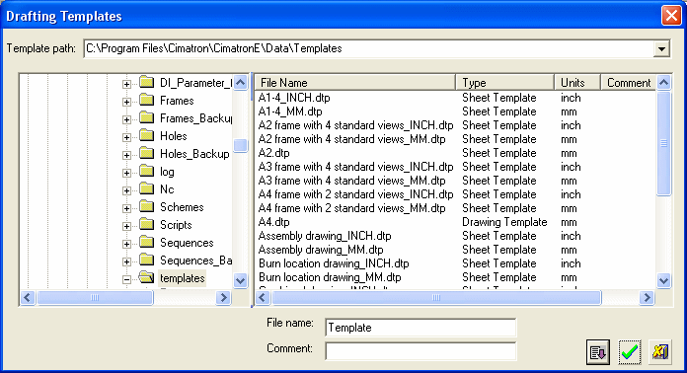The image size is (687, 373).
Task: Expand the Schemes folder node
Action: click(x=126, y=208)
